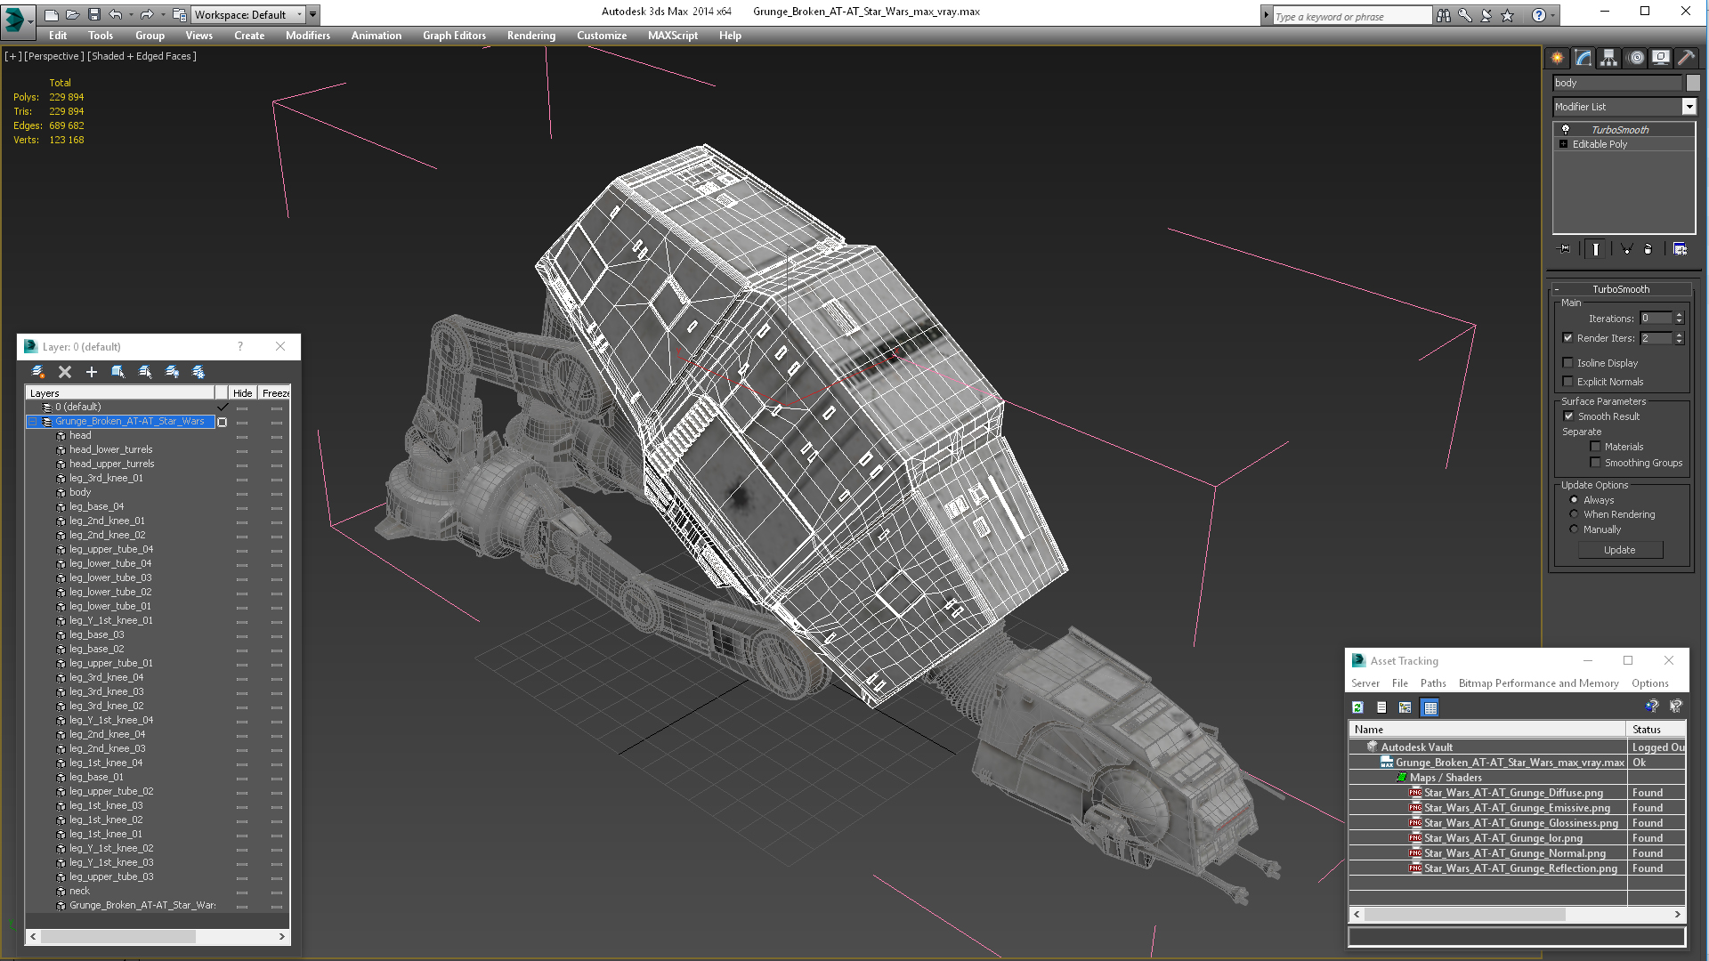Open the Rendering menu
Image resolution: width=1709 pixels, height=961 pixels.
(x=531, y=36)
